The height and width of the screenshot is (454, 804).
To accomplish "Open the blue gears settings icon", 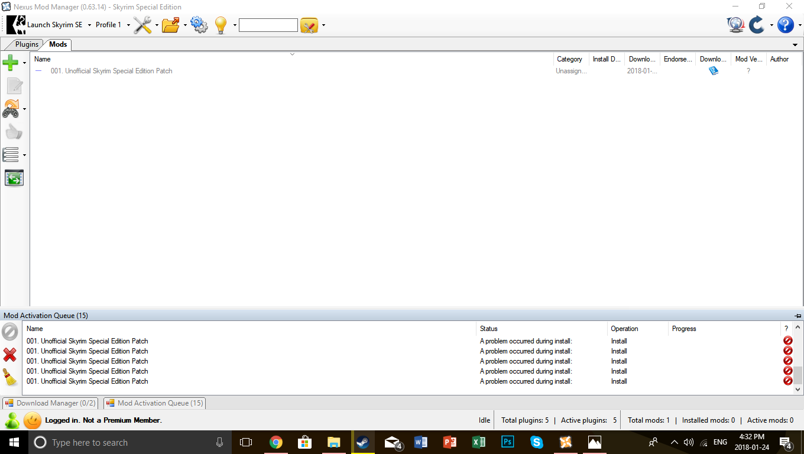I will [199, 25].
